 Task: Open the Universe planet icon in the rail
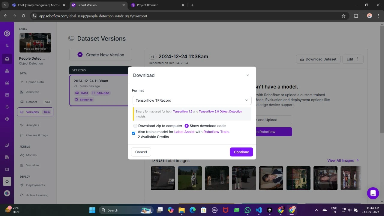click(7, 145)
